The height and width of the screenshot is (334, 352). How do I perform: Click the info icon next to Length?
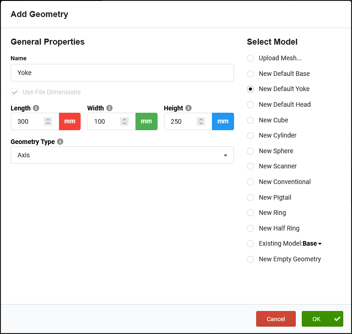(36, 108)
